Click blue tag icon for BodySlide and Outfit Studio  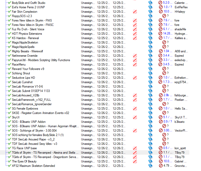(x=150, y=3)
